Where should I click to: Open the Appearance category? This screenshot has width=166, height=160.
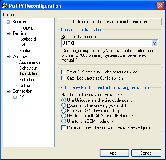(x=30, y=62)
